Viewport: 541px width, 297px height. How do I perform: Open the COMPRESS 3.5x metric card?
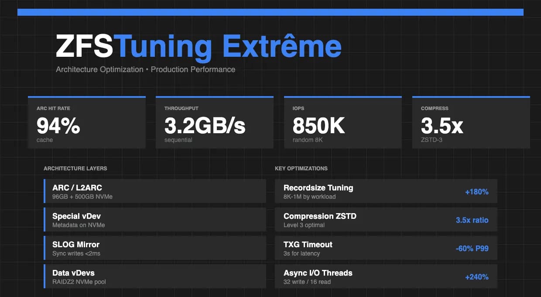pyautogui.click(x=471, y=122)
